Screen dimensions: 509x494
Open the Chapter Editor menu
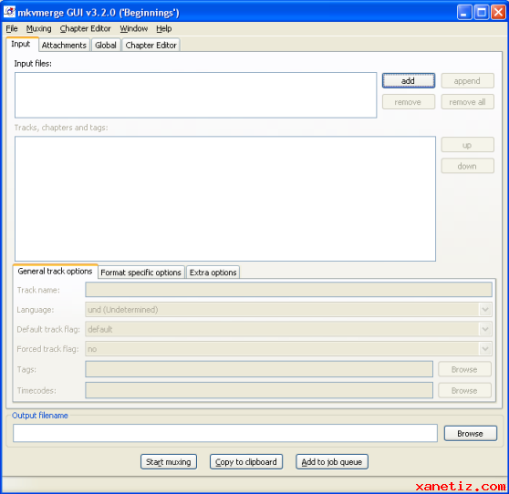86,28
